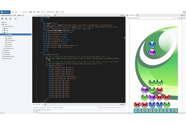This screenshot has width=186, height=124.
Task: Add a new editor tab with plus icon
Action: [55, 15]
